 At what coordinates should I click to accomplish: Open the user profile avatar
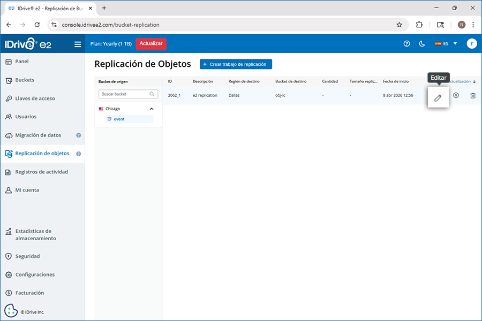(471, 44)
